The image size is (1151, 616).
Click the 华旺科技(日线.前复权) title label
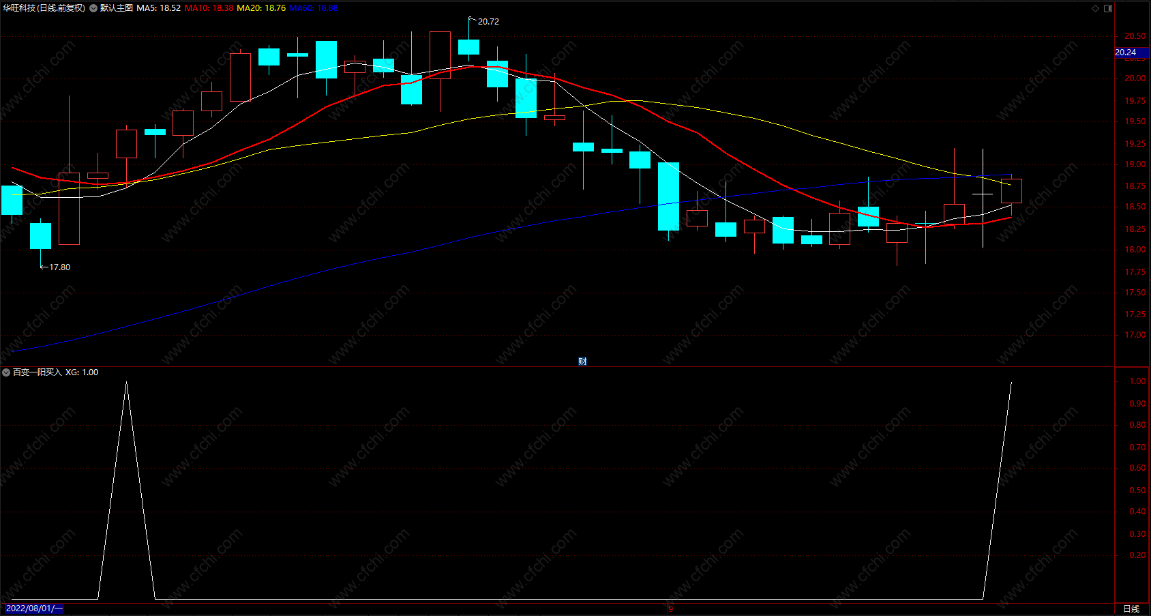[x=44, y=8]
